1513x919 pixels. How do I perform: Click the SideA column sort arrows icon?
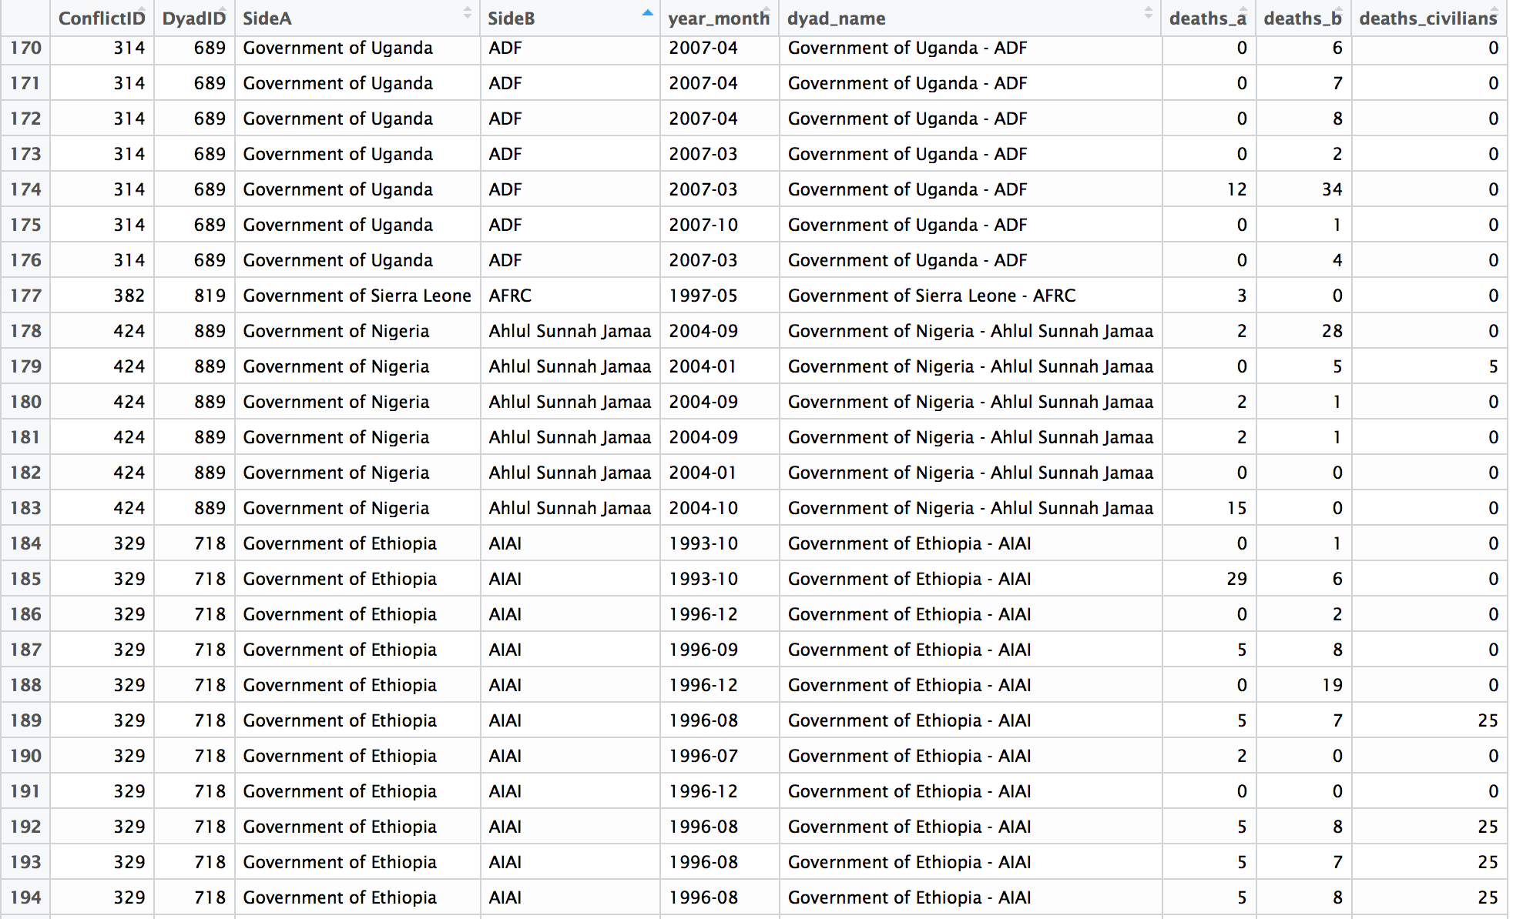(x=467, y=13)
